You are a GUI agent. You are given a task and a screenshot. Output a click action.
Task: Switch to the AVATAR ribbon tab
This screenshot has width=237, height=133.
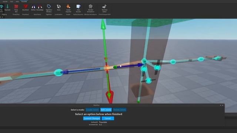coord(5,1)
